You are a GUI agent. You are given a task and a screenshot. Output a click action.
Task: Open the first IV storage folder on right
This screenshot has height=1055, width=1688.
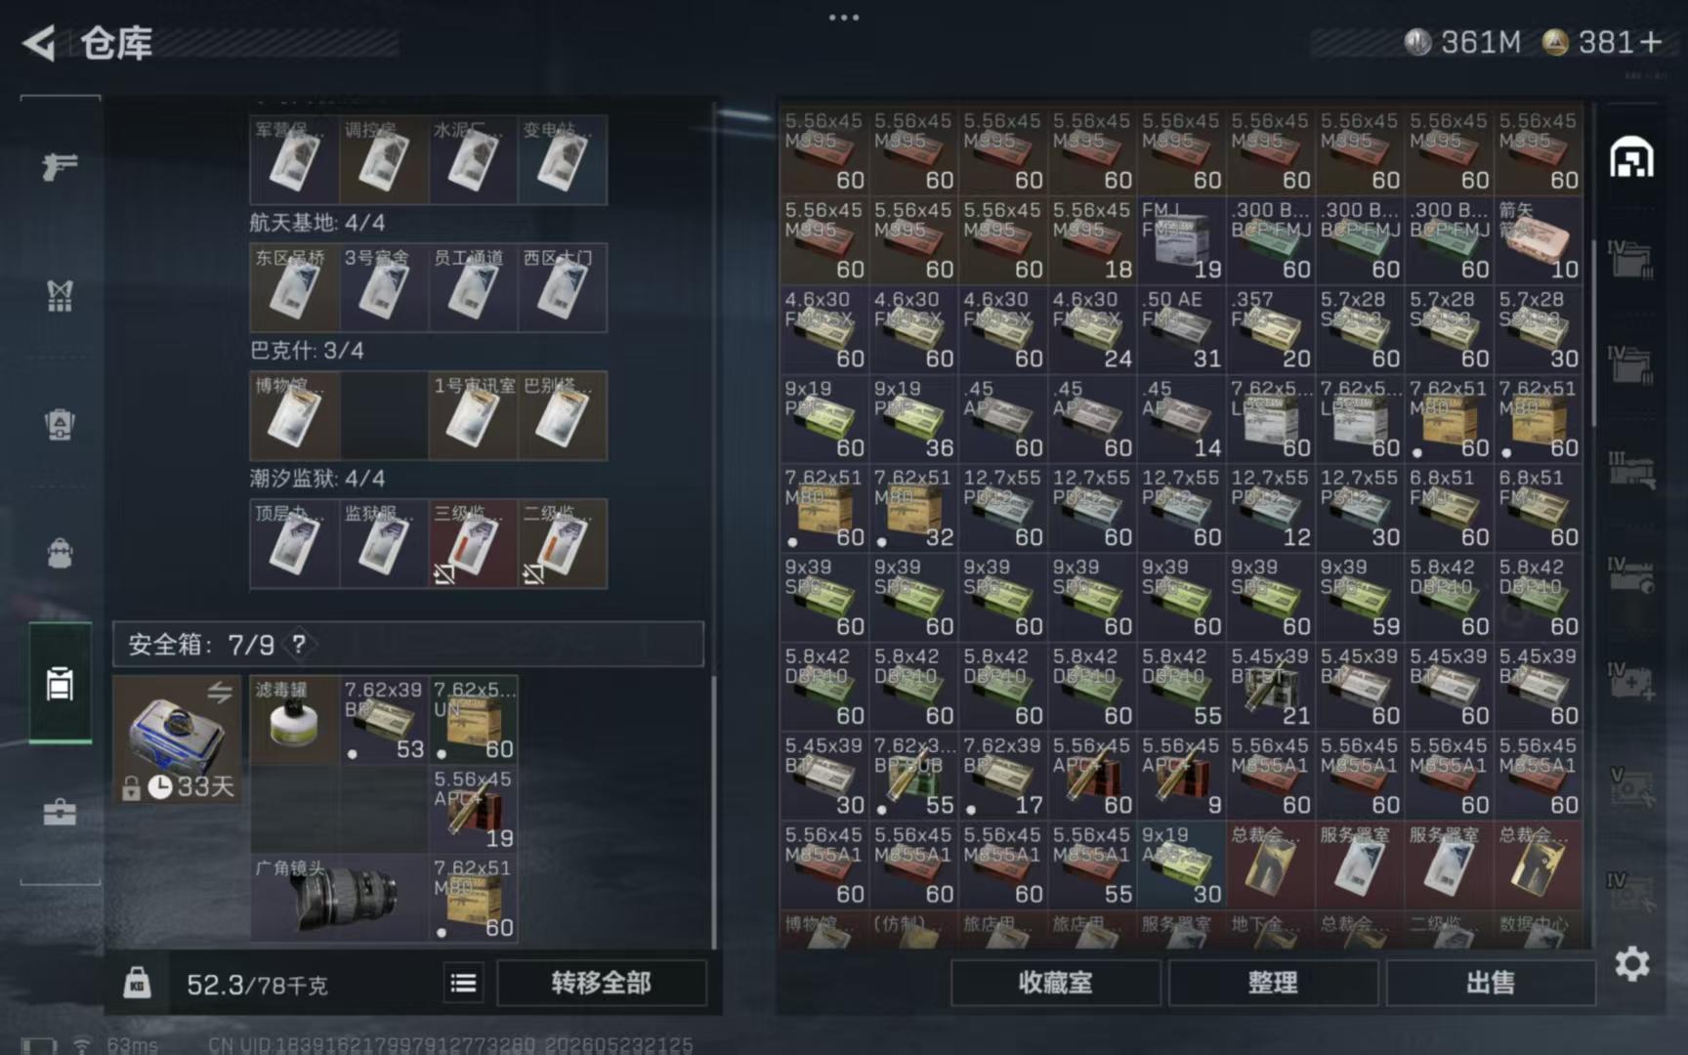coord(1631,259)
